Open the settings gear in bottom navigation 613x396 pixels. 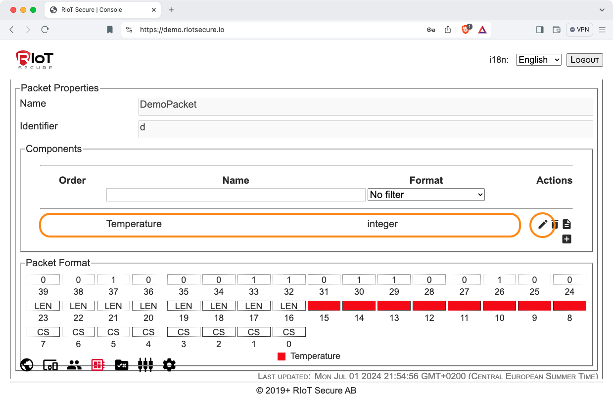click(169, 365)
